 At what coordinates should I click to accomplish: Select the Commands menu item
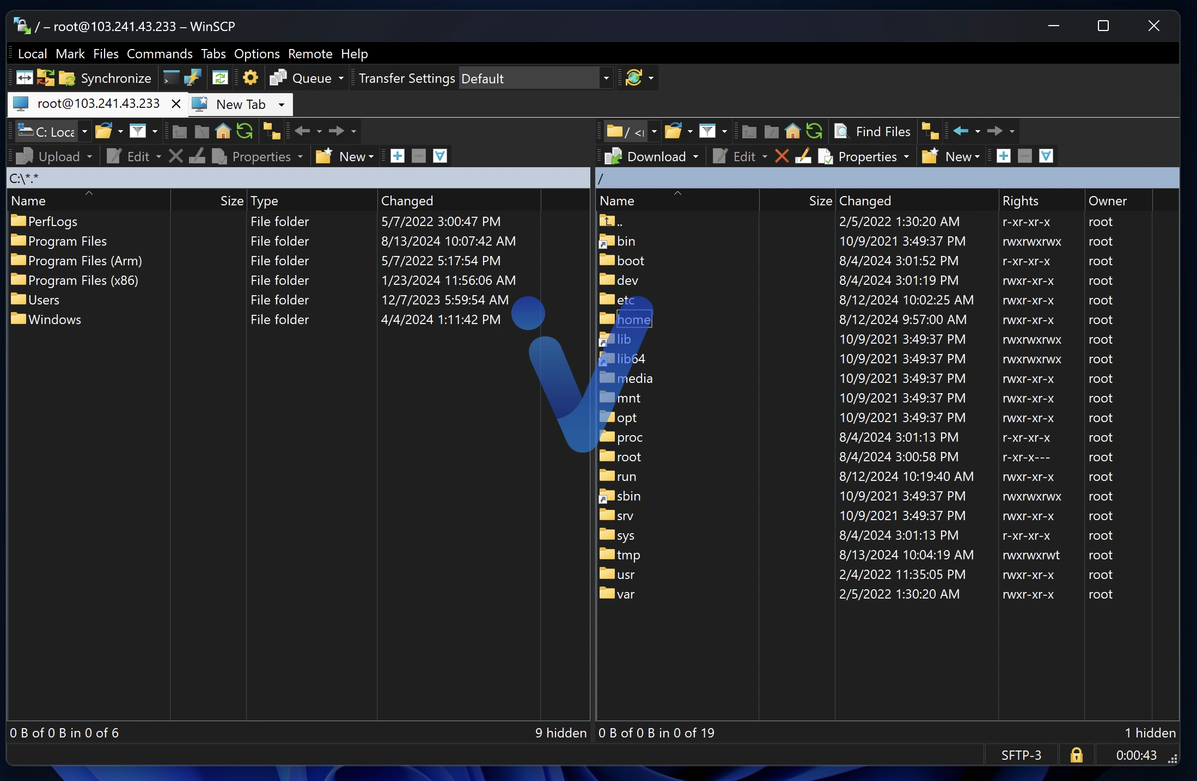160,53
